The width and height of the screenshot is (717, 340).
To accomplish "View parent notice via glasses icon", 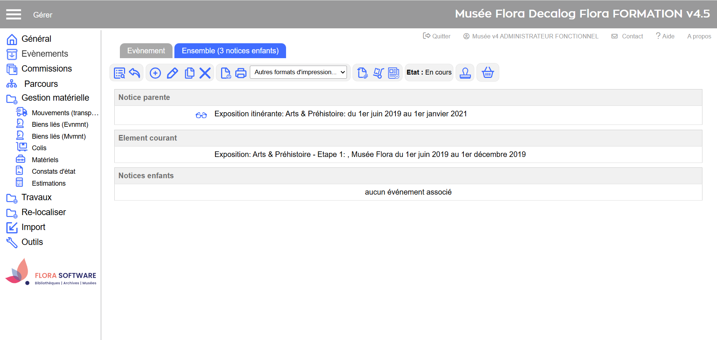I will [201, 115].
